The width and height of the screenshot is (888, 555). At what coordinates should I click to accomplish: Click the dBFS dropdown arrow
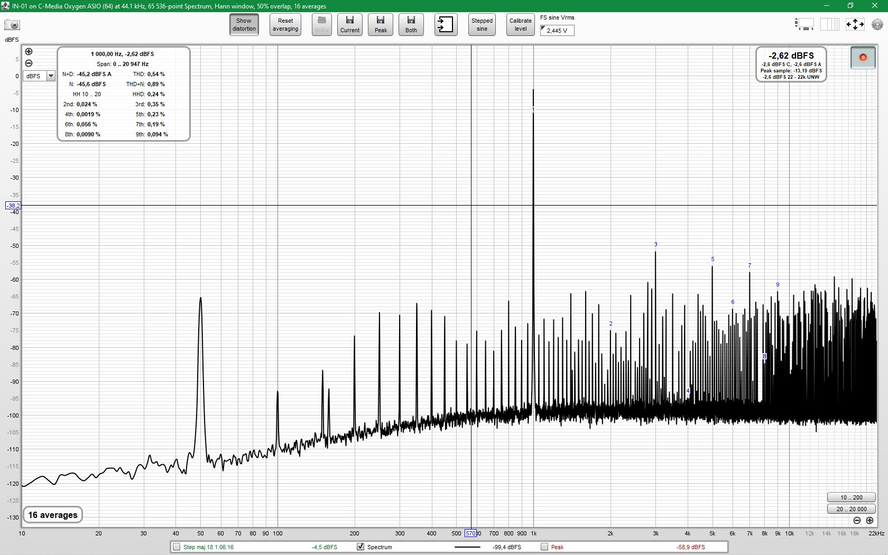coord(51,76)
